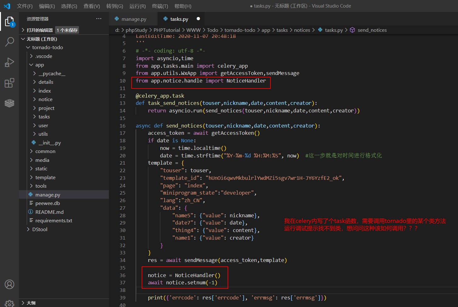The image size is (458, 307).
Task: Expand DStool folder
Action: pos(40,229)
